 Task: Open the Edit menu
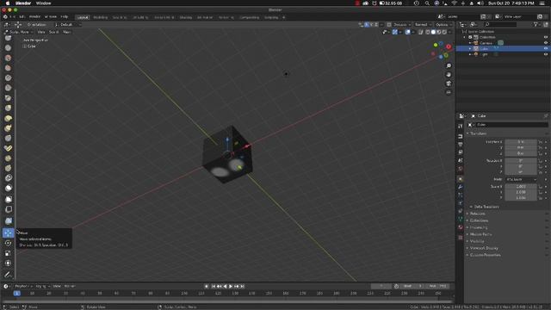[x=22, y=17]
